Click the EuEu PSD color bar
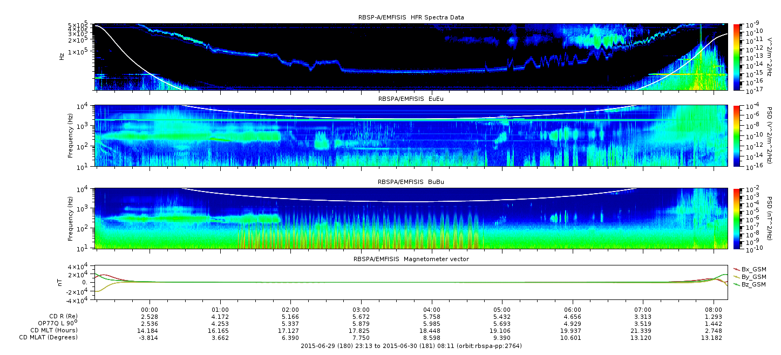The image size is (781, 355). [x=737, y=135]
